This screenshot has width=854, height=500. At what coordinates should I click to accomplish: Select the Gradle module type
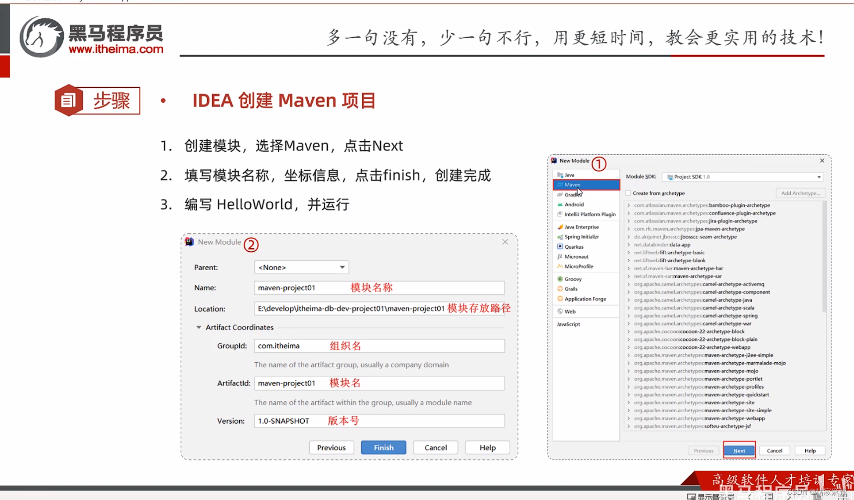point(571,194)
